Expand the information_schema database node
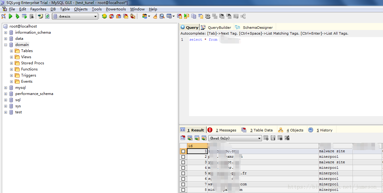This screenshot has height=193, width=383. click(x=6, y=32)
